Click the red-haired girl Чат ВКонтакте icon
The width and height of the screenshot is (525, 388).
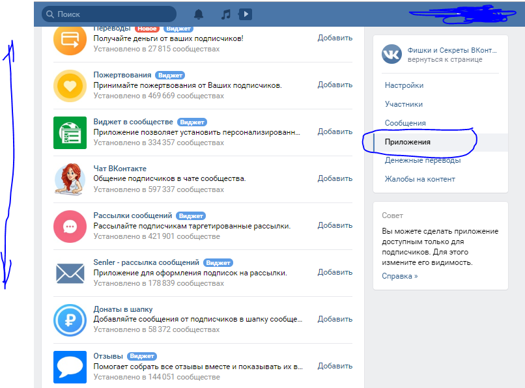point(70,179)
